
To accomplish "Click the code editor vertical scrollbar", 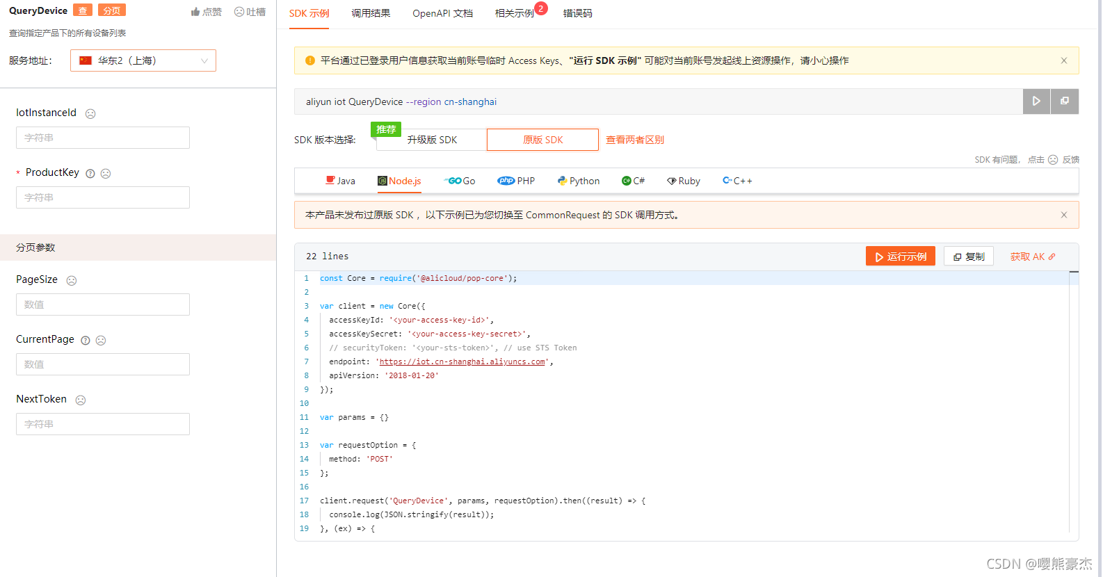I will (x=1074, y=403).
